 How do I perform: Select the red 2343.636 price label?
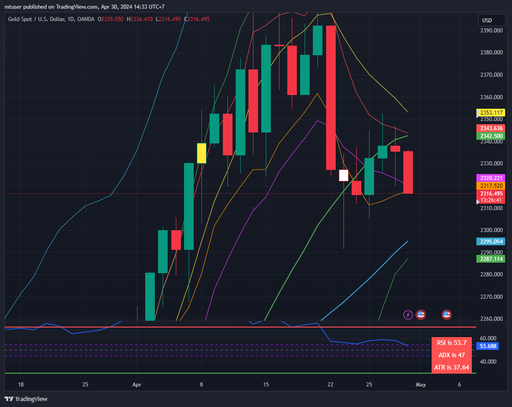pyautogui.click(x=491, y=128)
